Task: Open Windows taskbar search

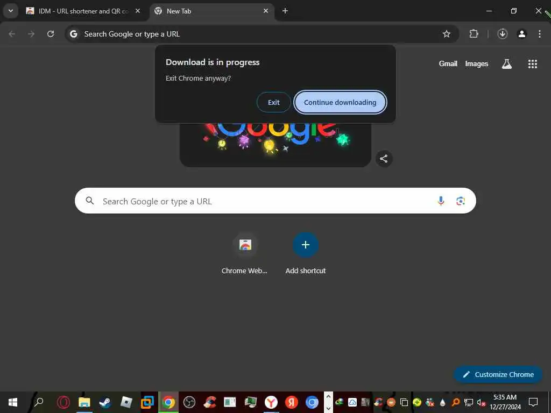Action: (x=39, y=402)
